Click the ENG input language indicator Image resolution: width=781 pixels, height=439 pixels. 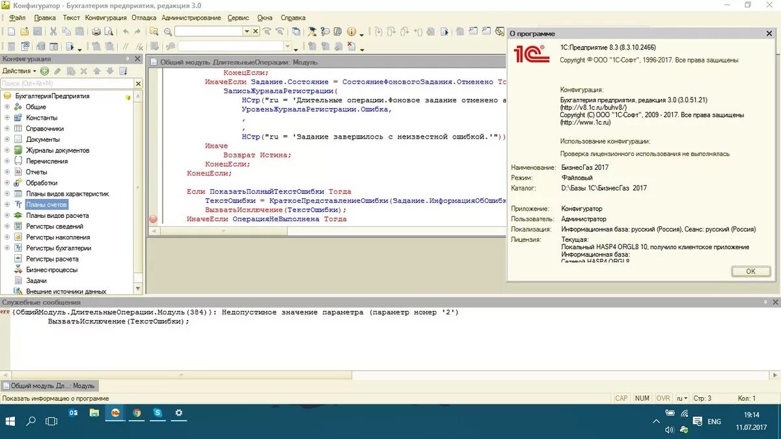point(714,421)
